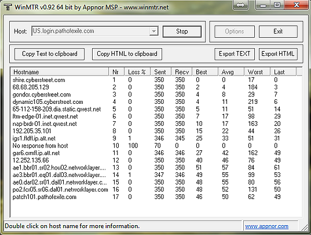Click the double-arrow button in title bar
The height and width of the screenshot is (235, 311).
[240, 5]
